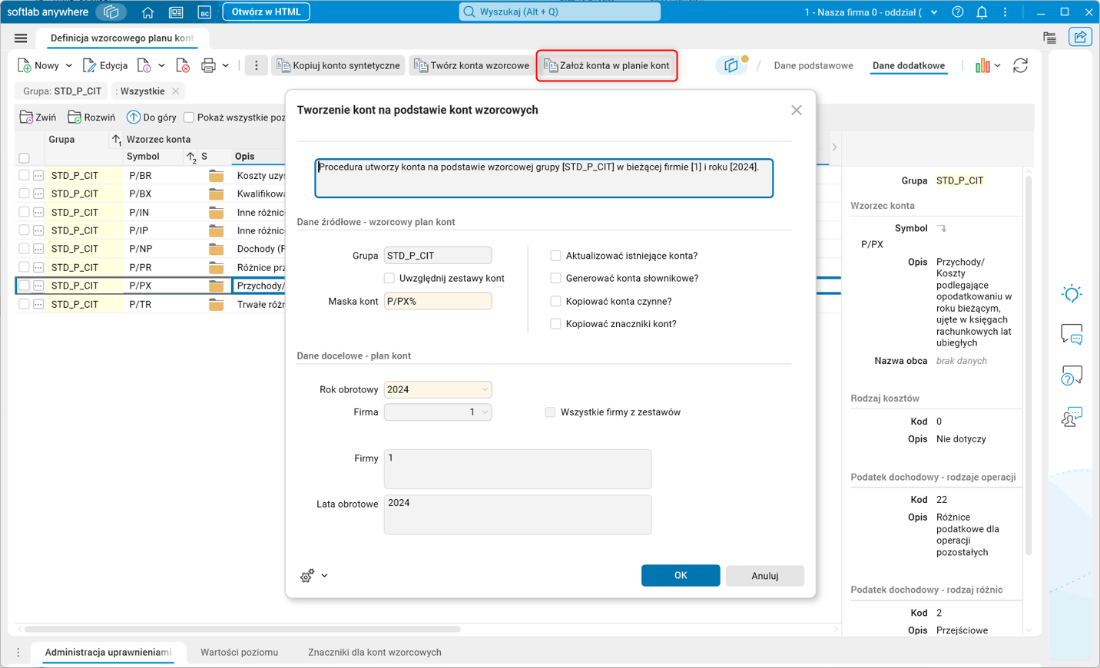Click the cube icon with orange dot
The width and height of the screenshot is (1100, 668).
click(731, 65)
